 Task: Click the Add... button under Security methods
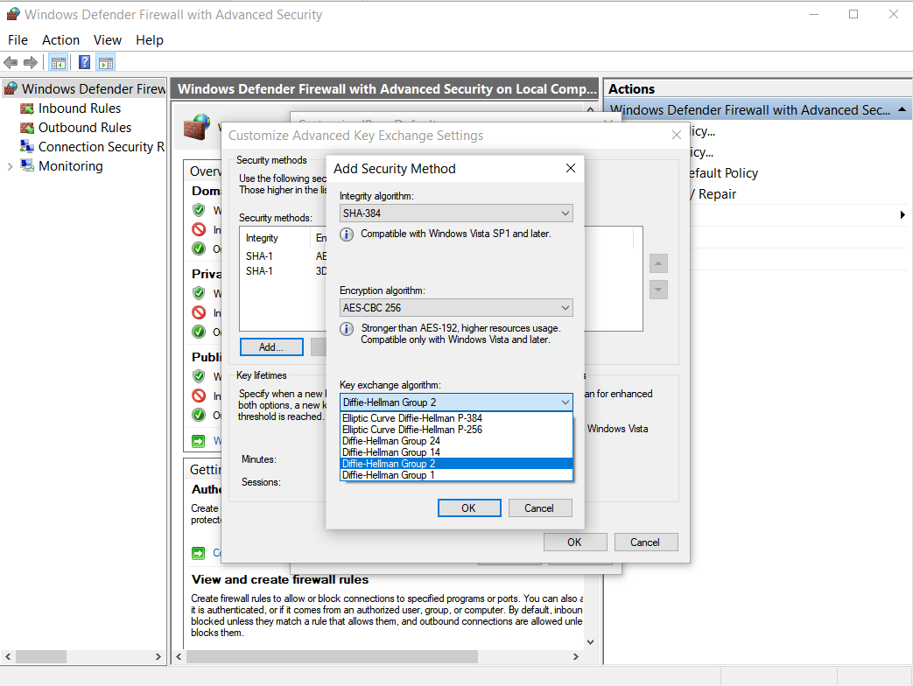point(271,346)
